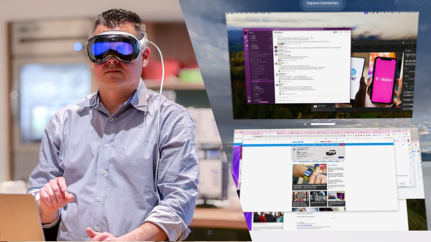This screenshot has width=431, height=242.
Task: Open the TV screens article thumbnail
Action: [x=336, y=197]
